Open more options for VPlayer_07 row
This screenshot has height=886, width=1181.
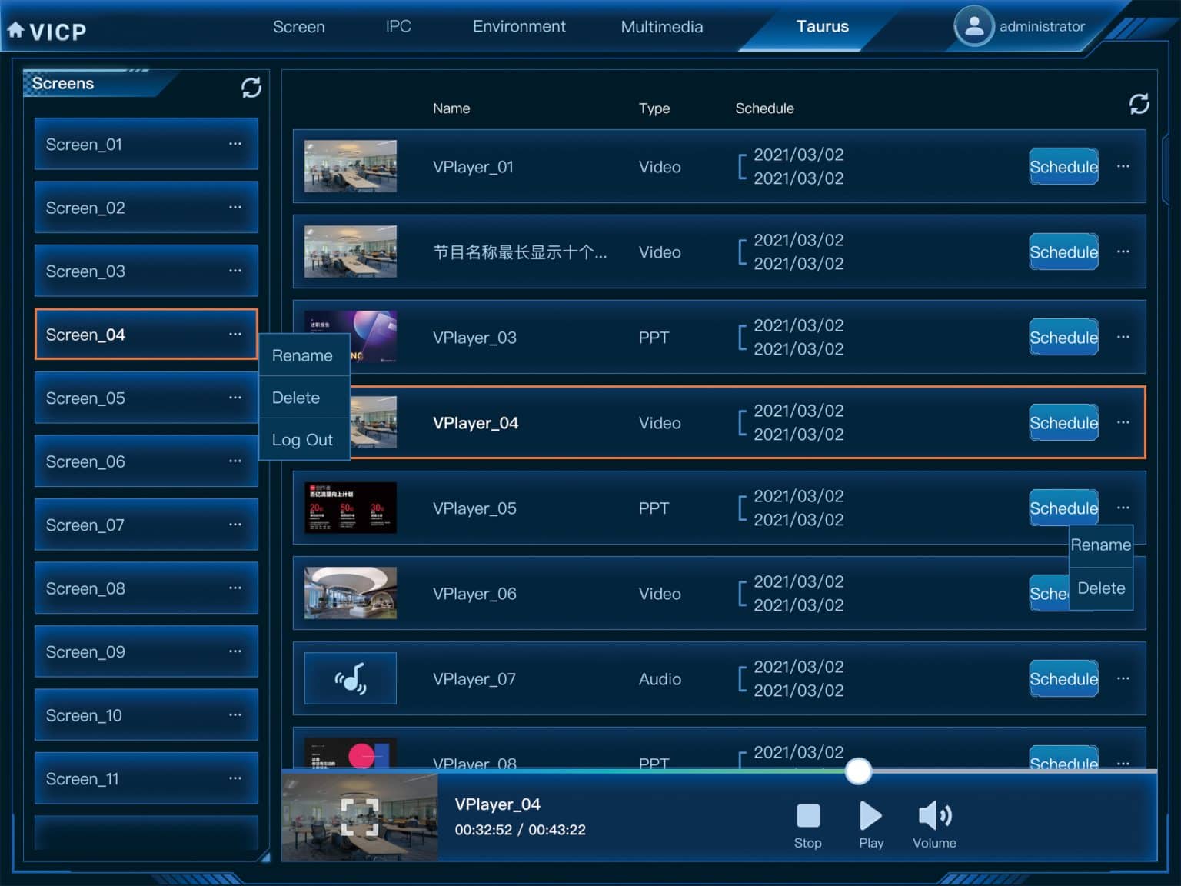(x=1123, y=678)
